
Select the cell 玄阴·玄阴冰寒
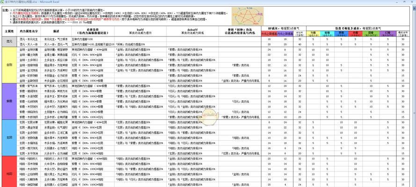[x=29, y=122]
